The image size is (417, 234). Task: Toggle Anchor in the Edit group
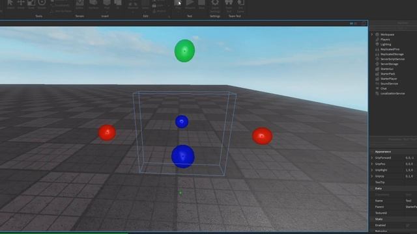tap(159, 11)
